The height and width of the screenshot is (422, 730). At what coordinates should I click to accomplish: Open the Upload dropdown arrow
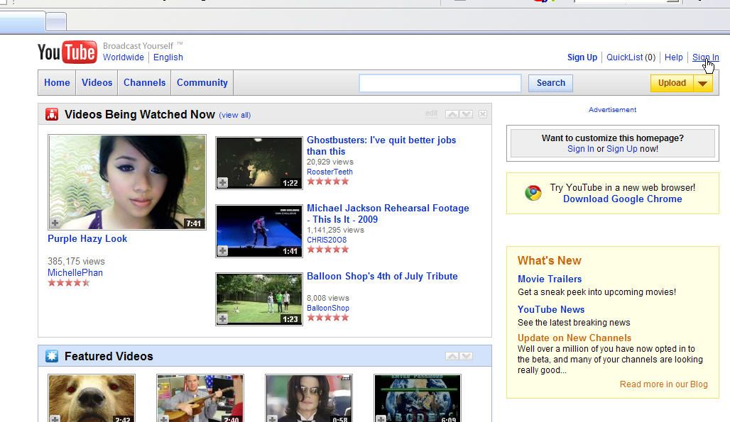point(703,83)
